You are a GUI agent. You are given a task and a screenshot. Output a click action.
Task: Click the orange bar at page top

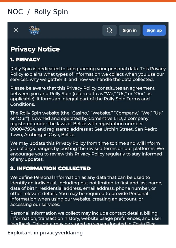tap(88, 1)
